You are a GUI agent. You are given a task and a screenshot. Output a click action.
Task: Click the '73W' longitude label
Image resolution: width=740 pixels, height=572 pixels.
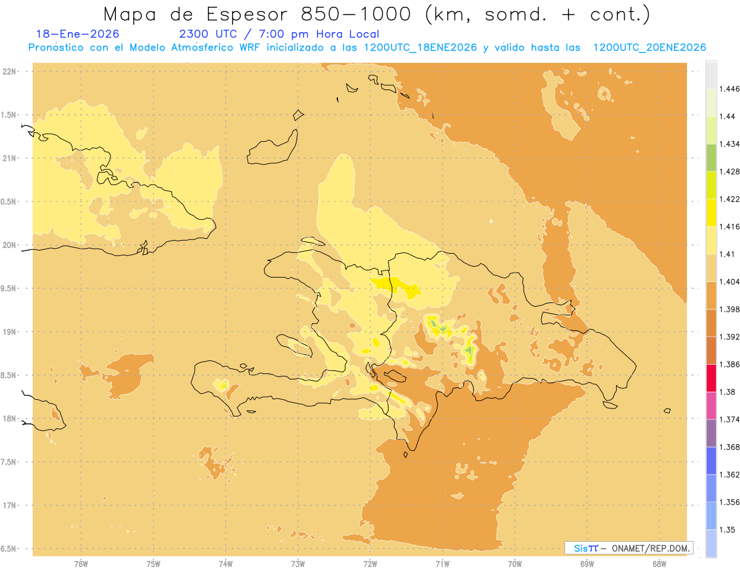pos(298,564)
